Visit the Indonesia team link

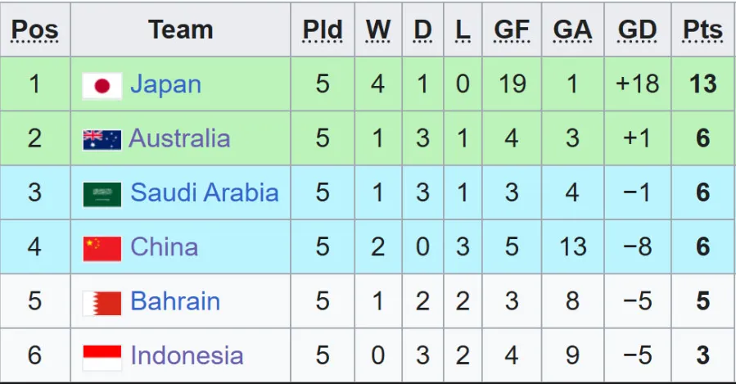[187, 356]
